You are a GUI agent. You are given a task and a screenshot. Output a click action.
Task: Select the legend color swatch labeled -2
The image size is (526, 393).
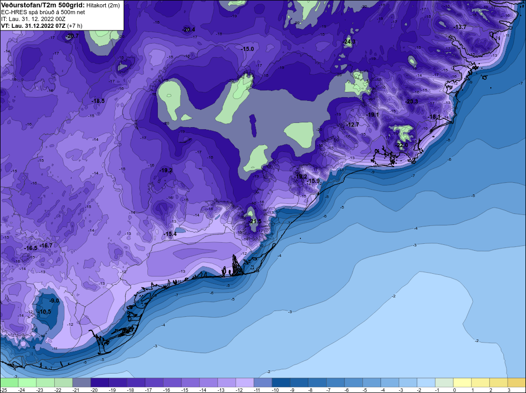(x=426, y=382)
